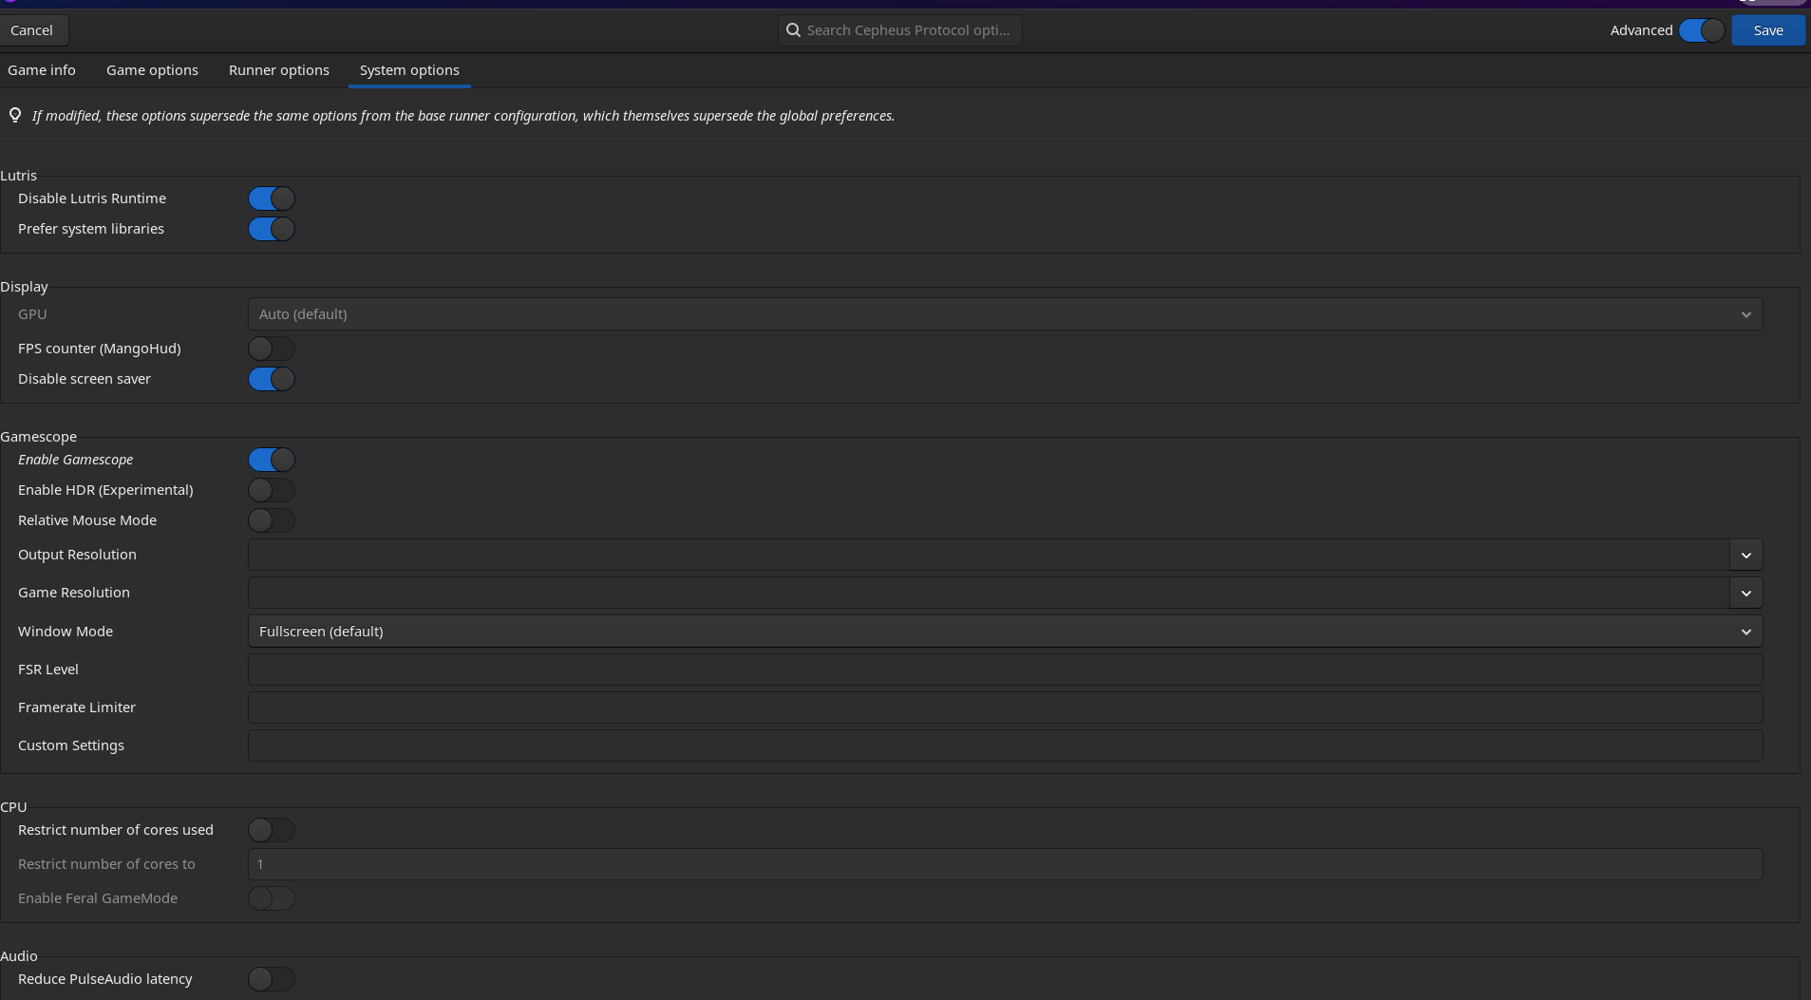
Task: Click the search magnifier icon
Action: tap(793, 30)
